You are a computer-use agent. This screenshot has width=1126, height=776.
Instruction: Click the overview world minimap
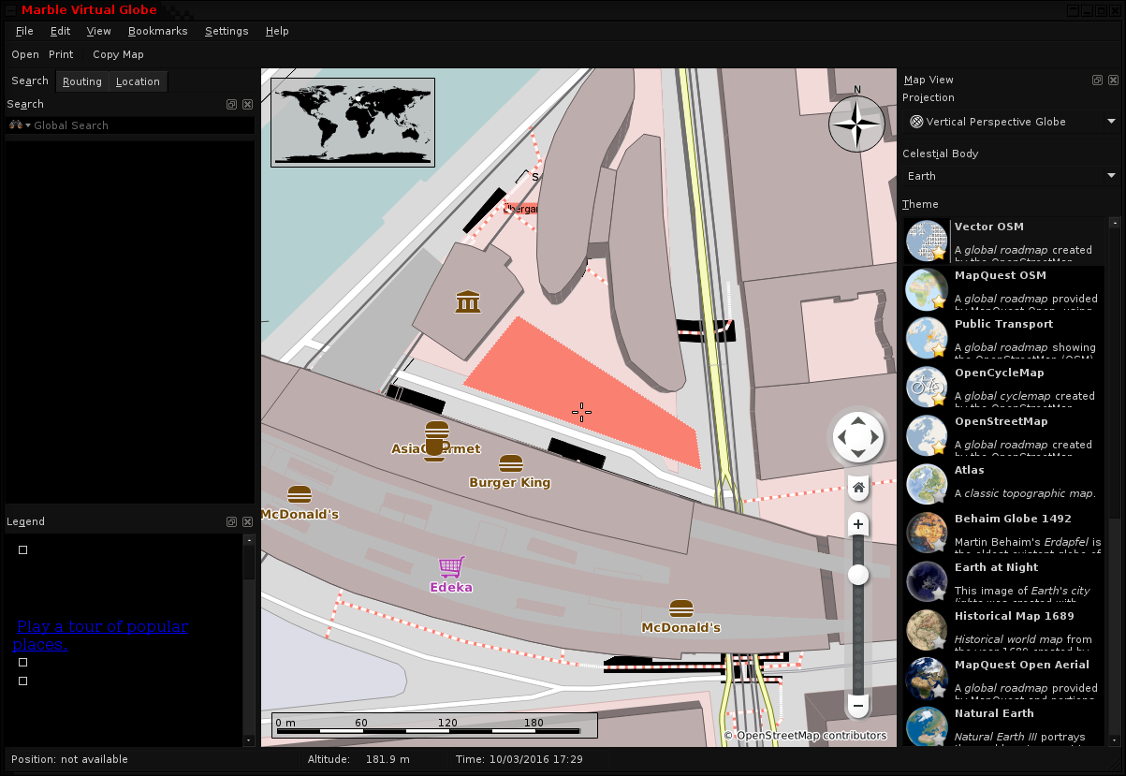[353, 123]
